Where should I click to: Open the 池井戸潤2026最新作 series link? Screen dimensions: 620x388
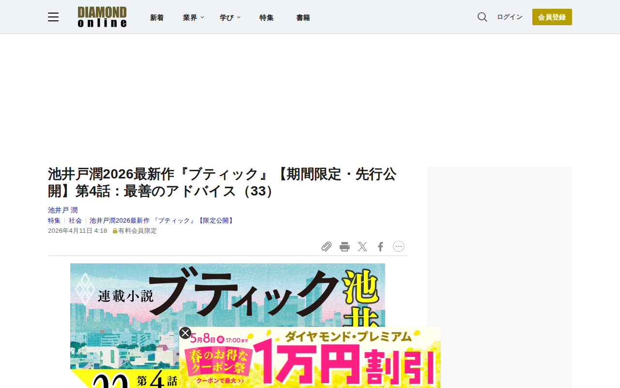click(162, 220)
